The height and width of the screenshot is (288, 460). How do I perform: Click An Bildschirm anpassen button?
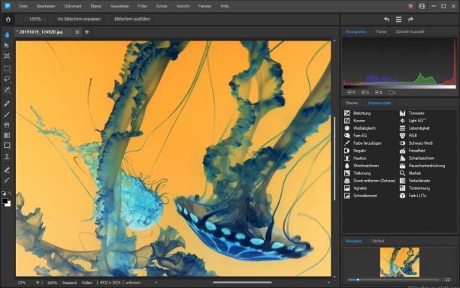[79, 19]
